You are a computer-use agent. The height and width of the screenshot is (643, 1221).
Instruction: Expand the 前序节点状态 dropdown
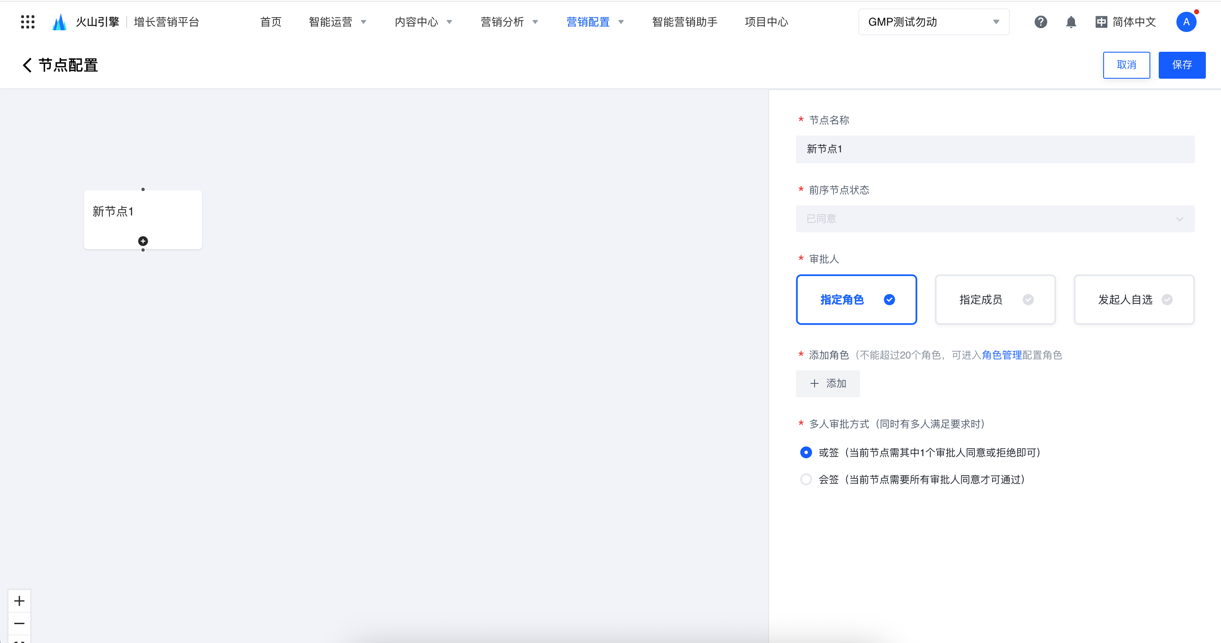(x=995, y=218)
